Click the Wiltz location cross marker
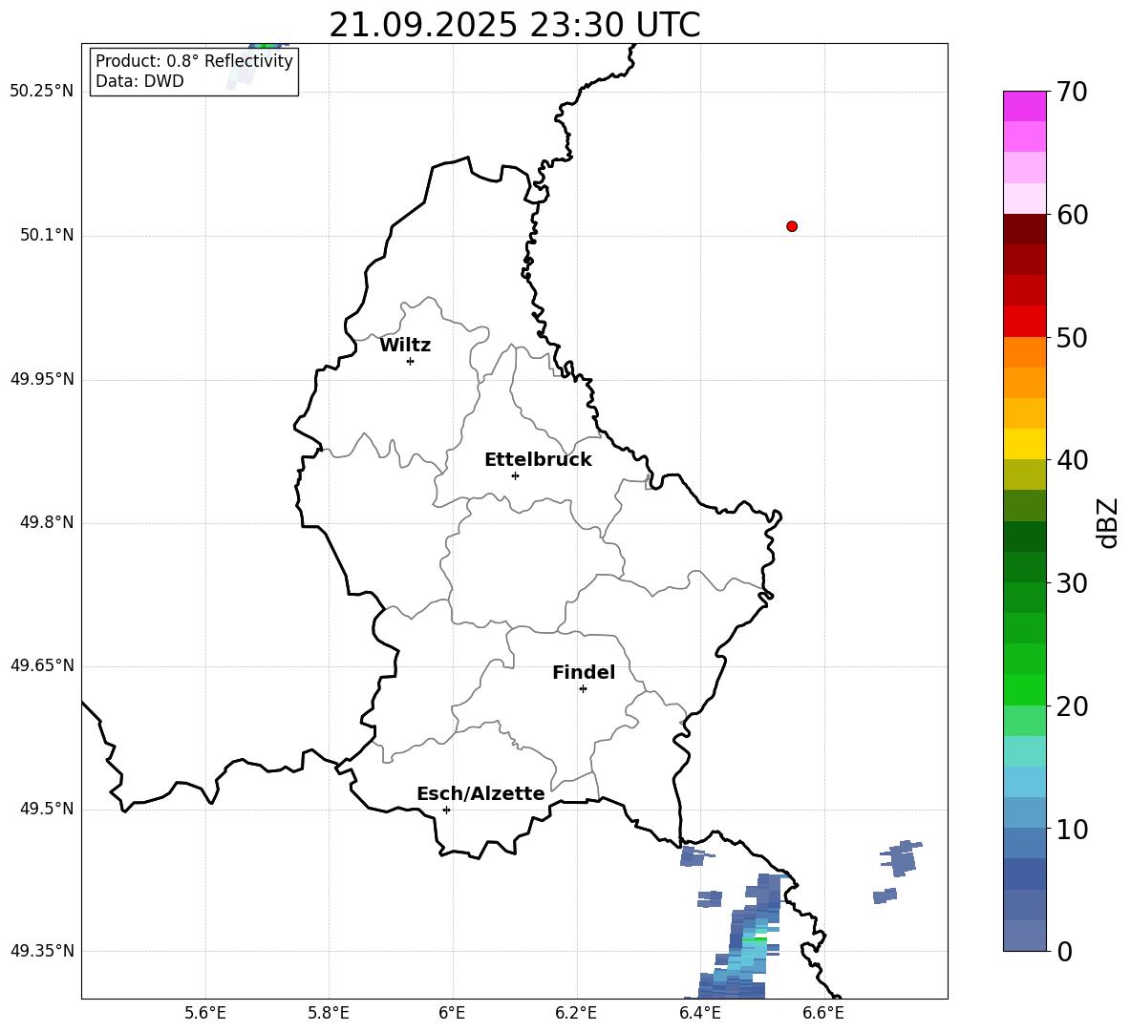 [411, 361]
